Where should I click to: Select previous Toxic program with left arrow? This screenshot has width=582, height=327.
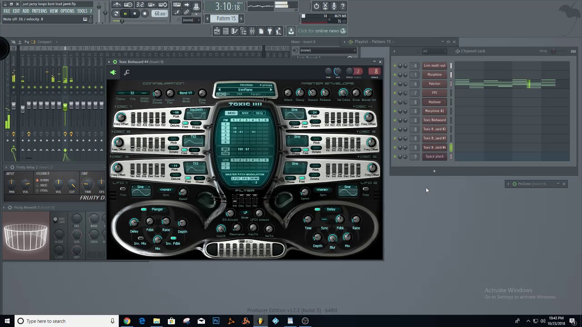click(219, 90)
